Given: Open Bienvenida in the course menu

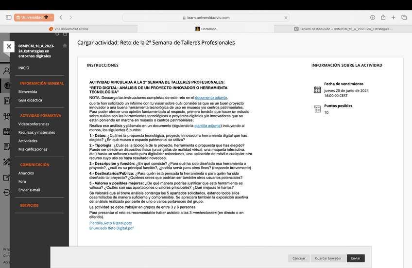Looking at the screenshot, I should (x=28, y=92).
